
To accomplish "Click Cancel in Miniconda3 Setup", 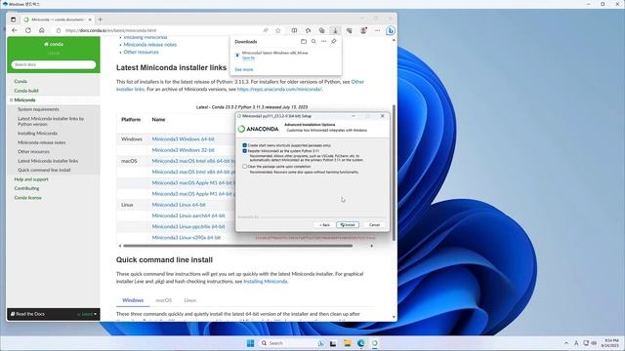I will coord(374,225).
